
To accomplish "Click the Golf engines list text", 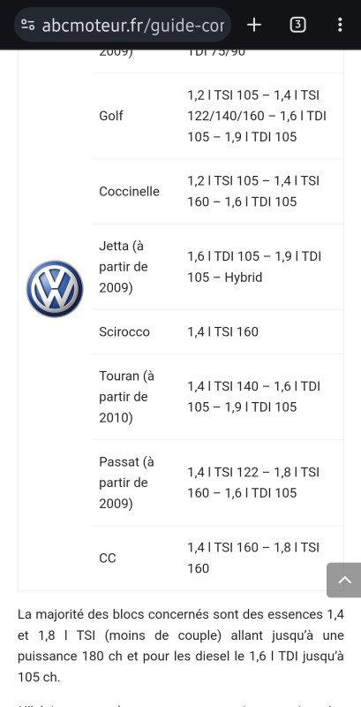I will pyautogui.click(x=257, y=116).
